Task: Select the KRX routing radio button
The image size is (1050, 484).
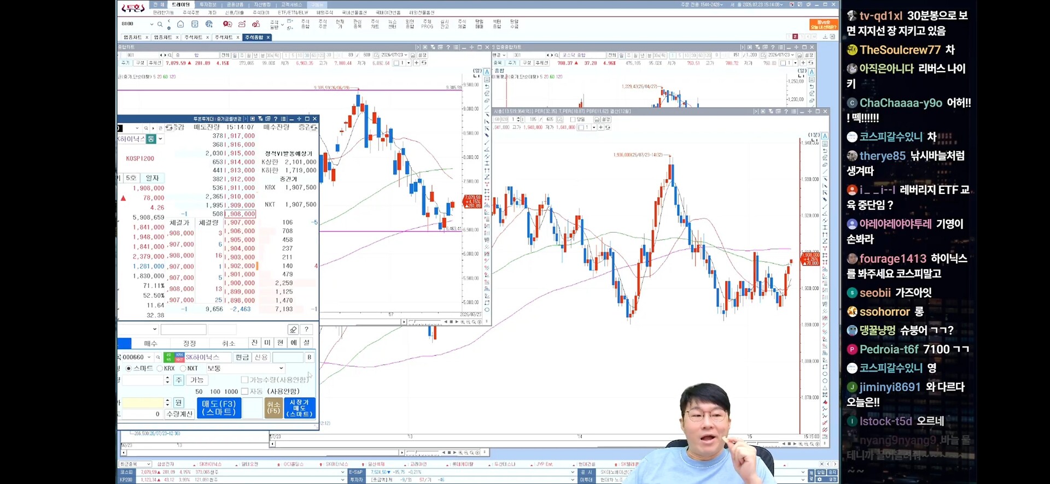Action: click(160, 369)
